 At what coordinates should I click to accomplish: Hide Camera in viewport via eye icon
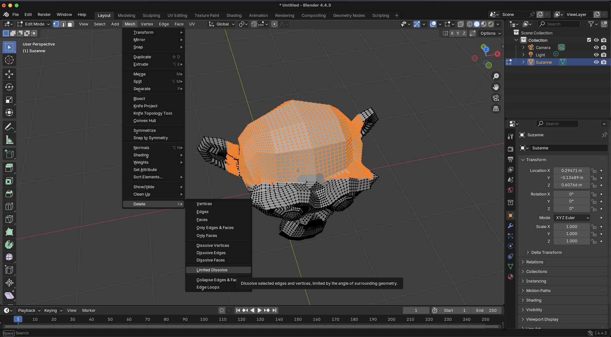coord(596,47)
